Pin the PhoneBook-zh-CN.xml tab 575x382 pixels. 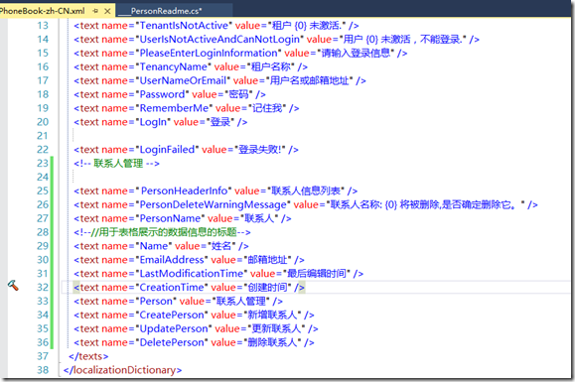[x=95, y=11]
